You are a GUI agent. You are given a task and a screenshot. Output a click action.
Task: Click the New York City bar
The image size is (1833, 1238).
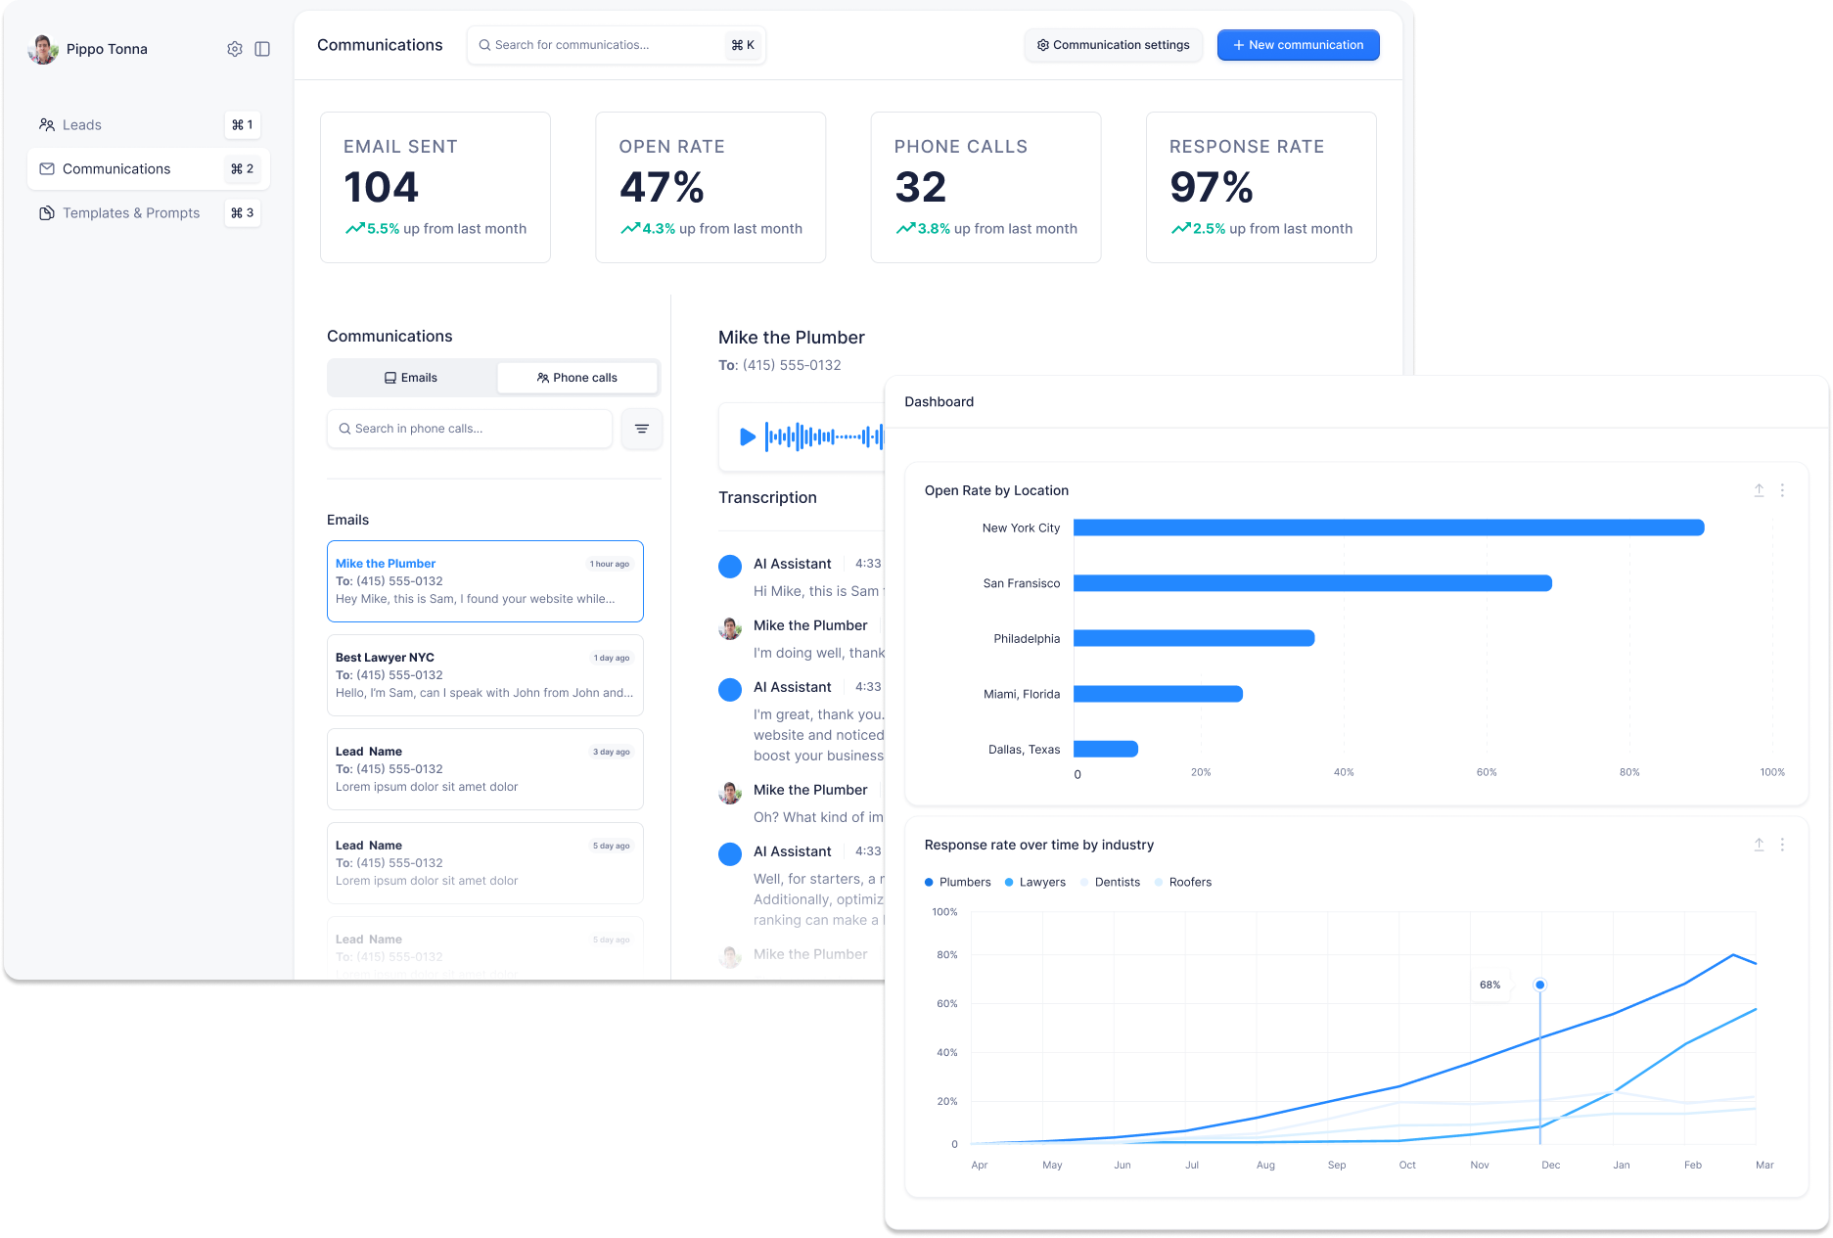(x=1389, y=527)
